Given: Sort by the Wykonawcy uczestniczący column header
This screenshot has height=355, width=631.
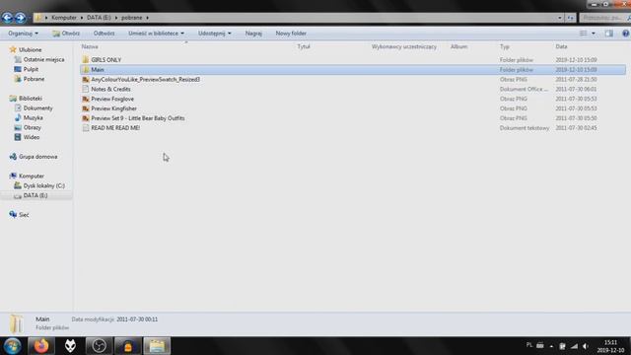Looking at the screenshot, I should pos(404,46).
